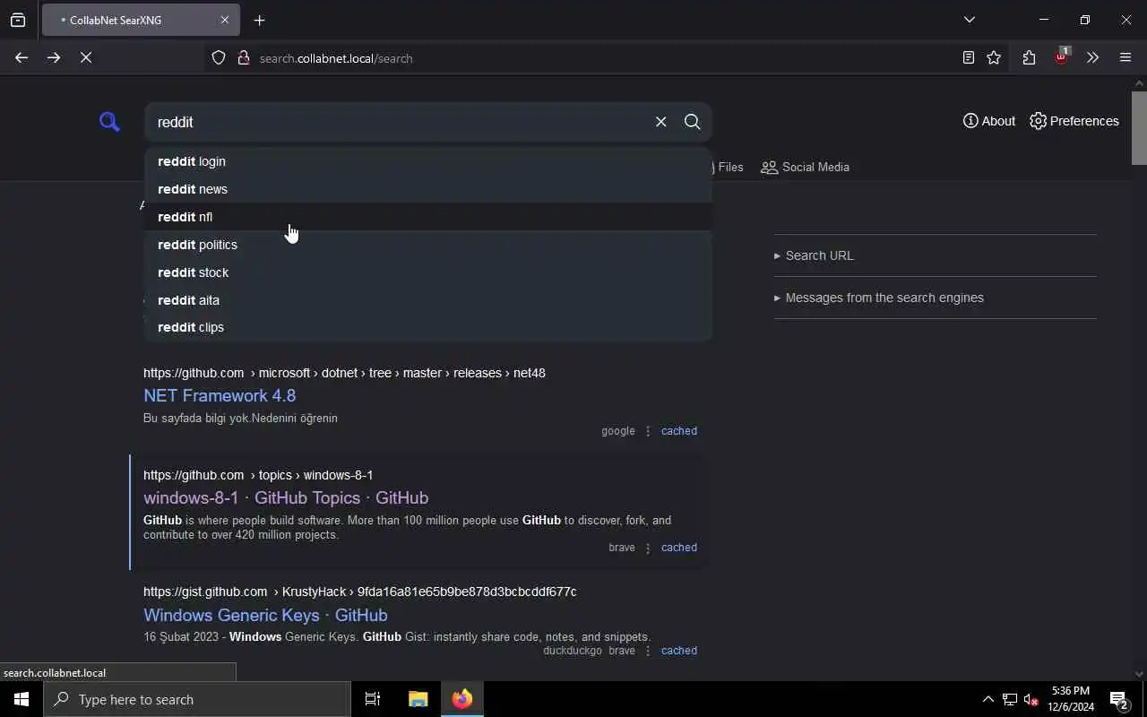Image resolution: width=1147 pixels, height=717 pixels.
Task: Switch to the Files category tab
Action: [x=729, y=167]
